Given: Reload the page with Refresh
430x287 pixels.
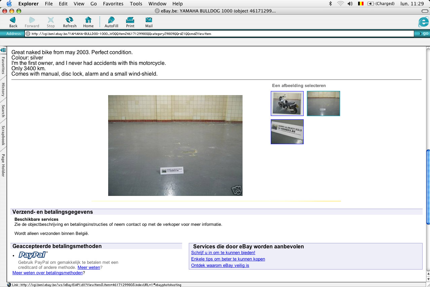Looking at the screenshot, I should coord(70,22).
